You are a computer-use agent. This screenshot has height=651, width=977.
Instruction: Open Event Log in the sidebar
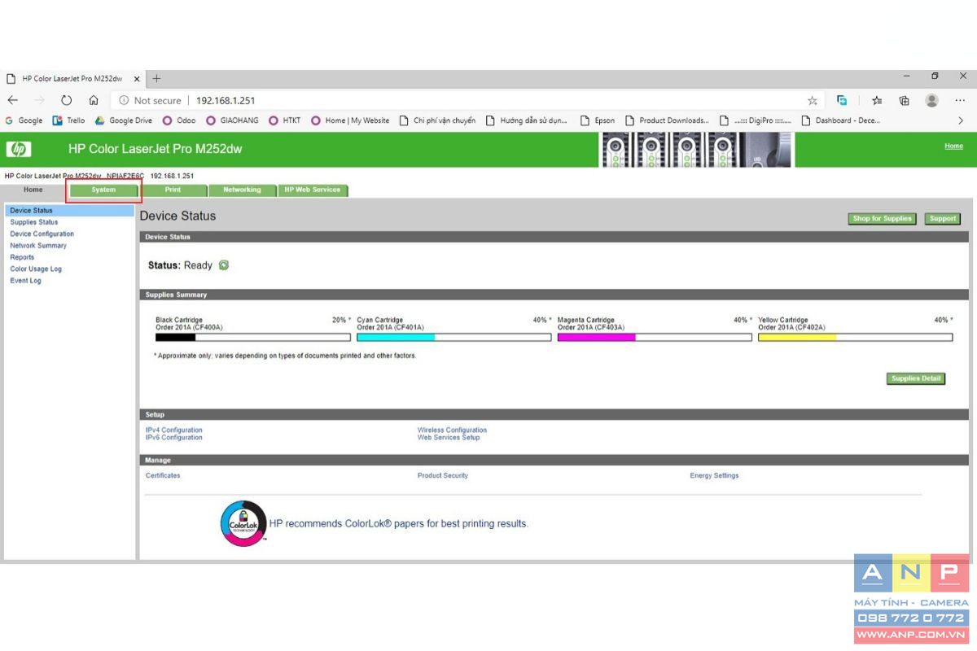click(25, 281)
